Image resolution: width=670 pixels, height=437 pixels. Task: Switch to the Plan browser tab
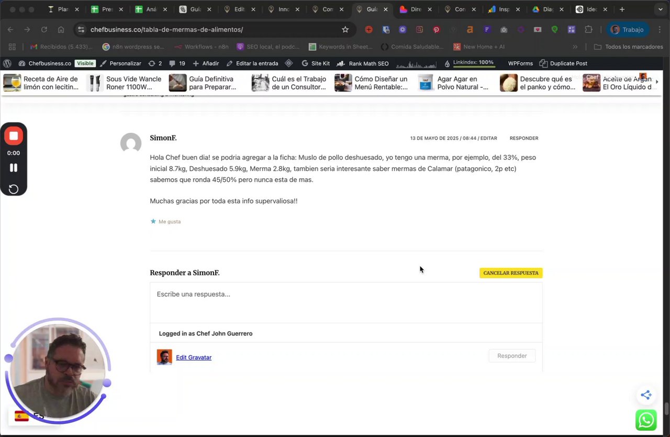(x=63, y=9)
